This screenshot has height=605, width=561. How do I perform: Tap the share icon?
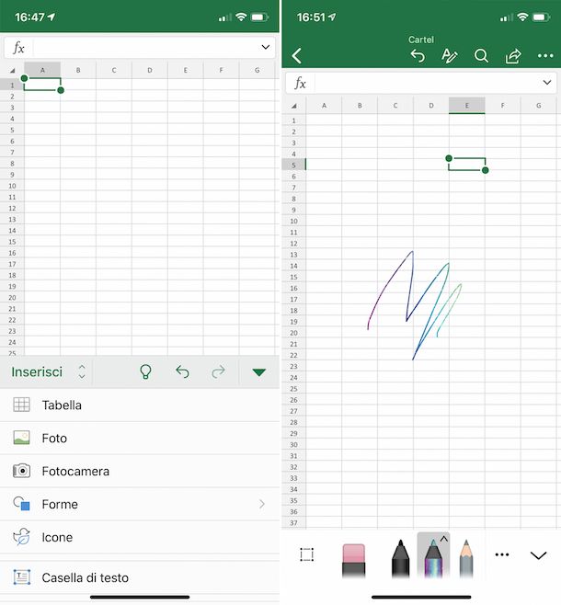pos(513,56)
